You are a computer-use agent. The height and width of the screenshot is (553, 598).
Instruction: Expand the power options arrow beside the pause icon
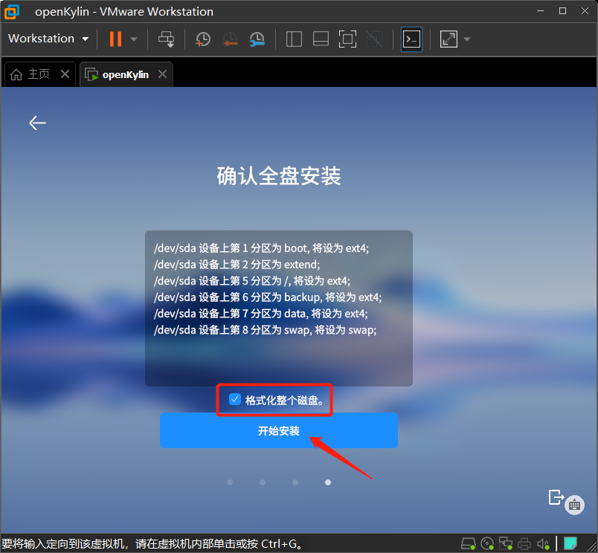tap(134, 39)
